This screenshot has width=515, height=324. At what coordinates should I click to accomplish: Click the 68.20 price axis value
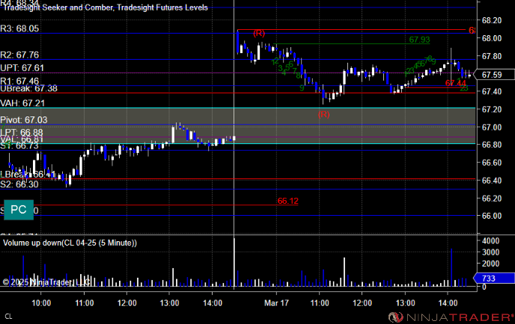pyautogui.click(x=492, y=20)
